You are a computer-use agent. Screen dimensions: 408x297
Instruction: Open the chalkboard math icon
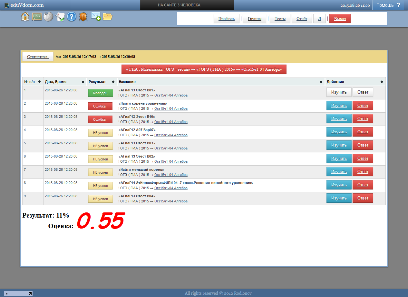click(x=37, y=17)
